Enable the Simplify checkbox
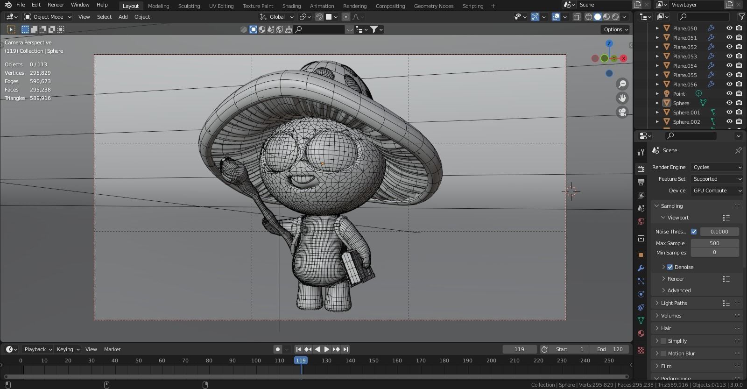The image size is (747, 389). [x=663, y=341]
